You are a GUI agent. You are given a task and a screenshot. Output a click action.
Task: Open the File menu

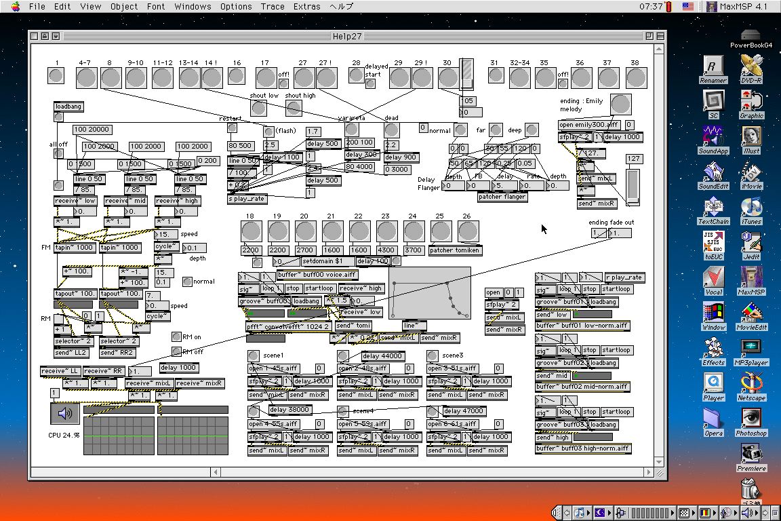(x=37, y=7)
